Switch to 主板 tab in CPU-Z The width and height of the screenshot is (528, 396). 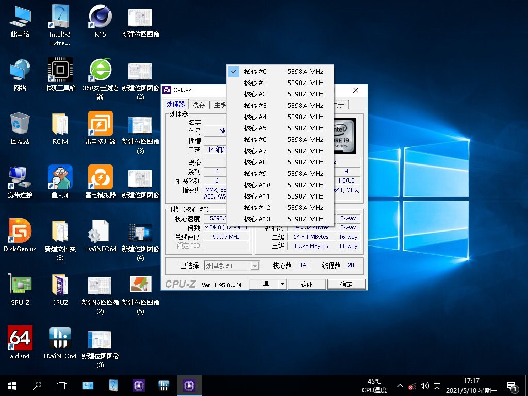219,105
